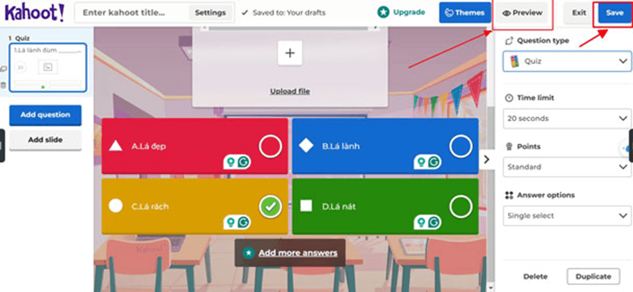
Task: Duplicate the current question
Action: point(593,277)
